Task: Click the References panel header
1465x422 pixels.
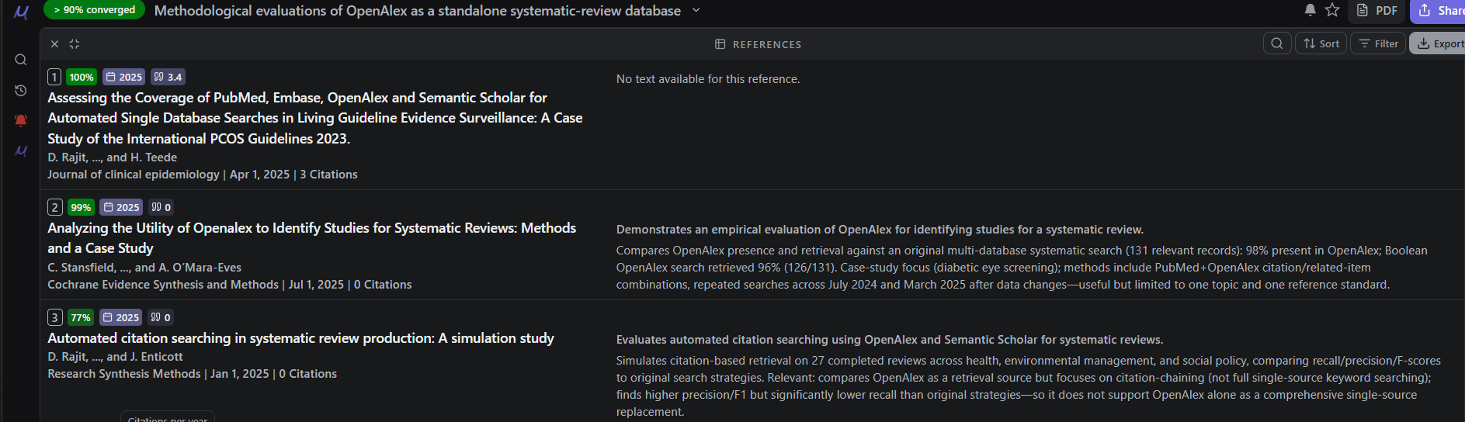Action: tap(758, 44)
